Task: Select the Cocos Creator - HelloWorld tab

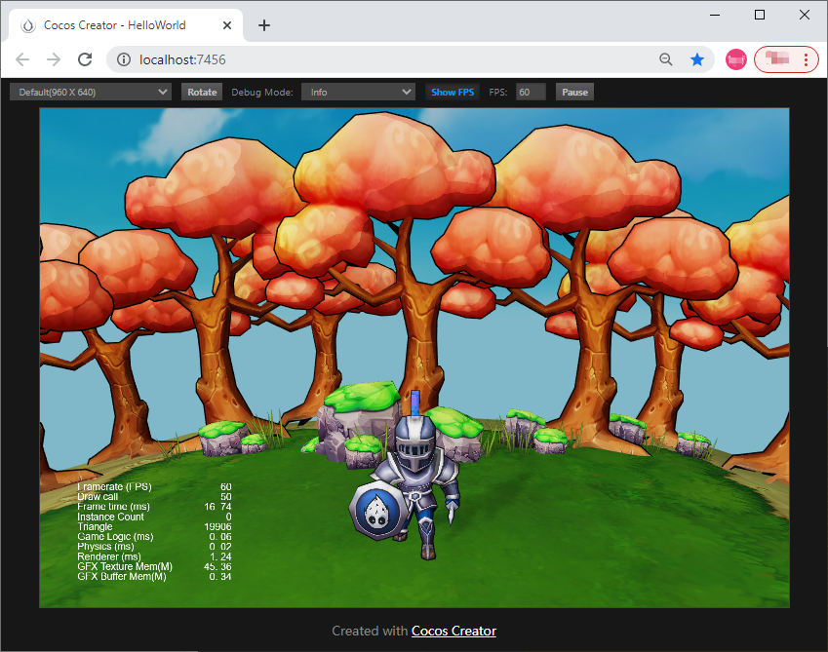Action: (117, 25)
